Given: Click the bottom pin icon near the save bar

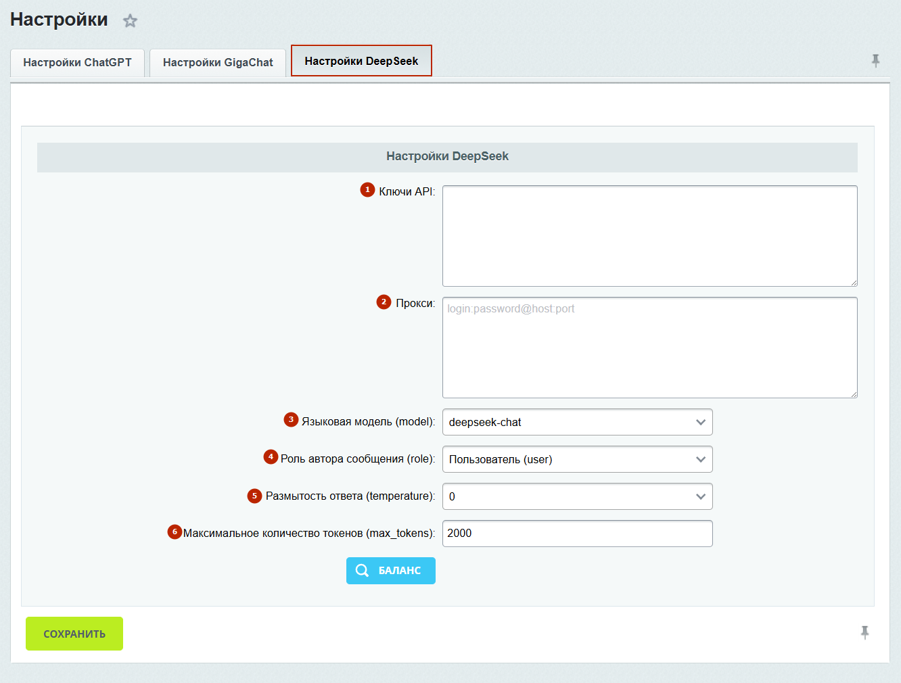Looking at the screenshot, I should click(864, 633).
